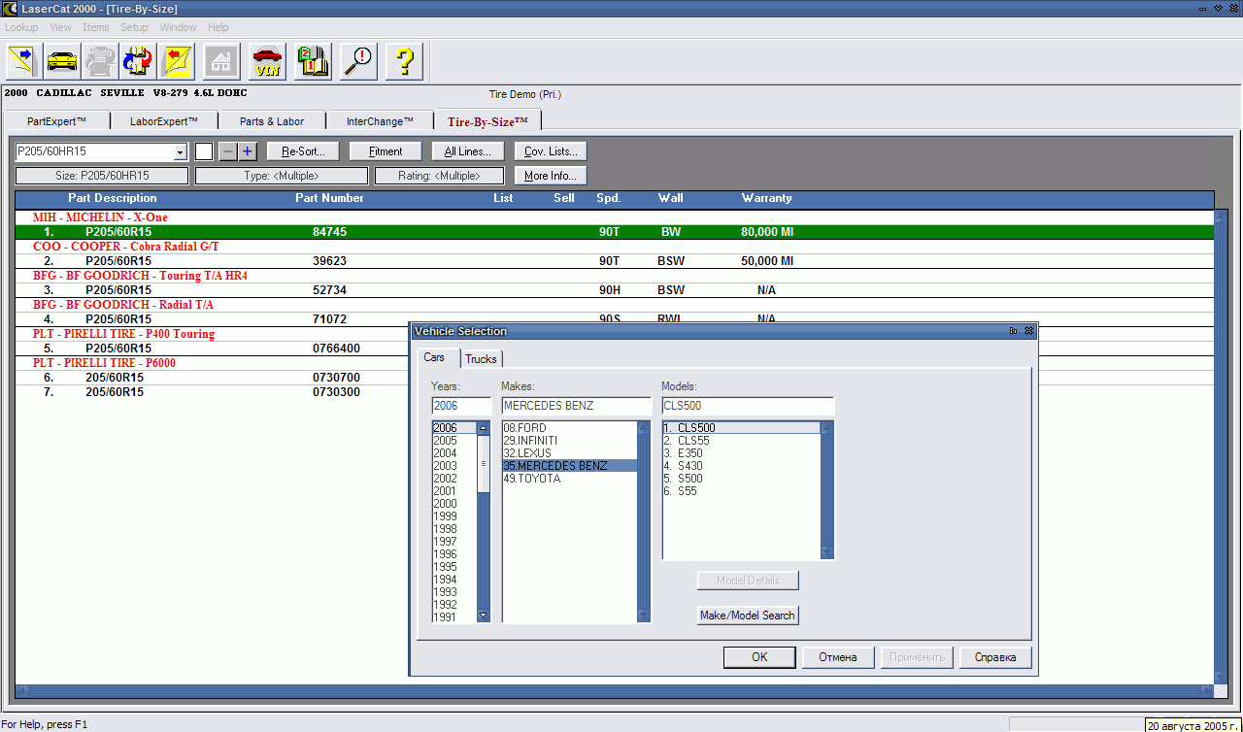Click the Cov. Lists button
Viewport: 1243px width, 732px height.
551,151
